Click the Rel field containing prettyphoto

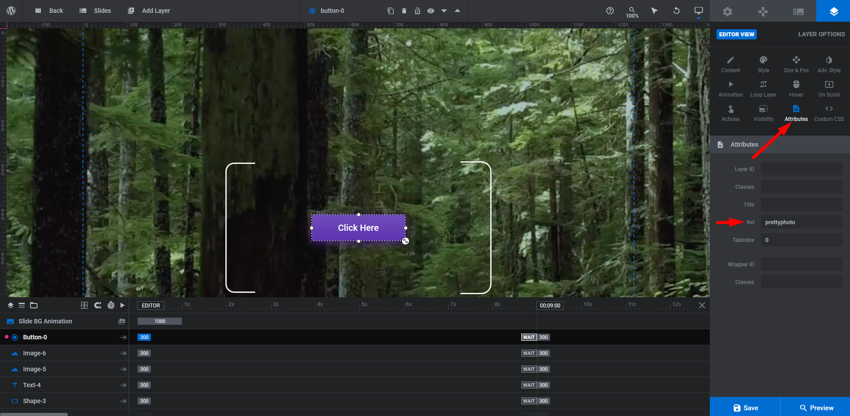(802, 222)
